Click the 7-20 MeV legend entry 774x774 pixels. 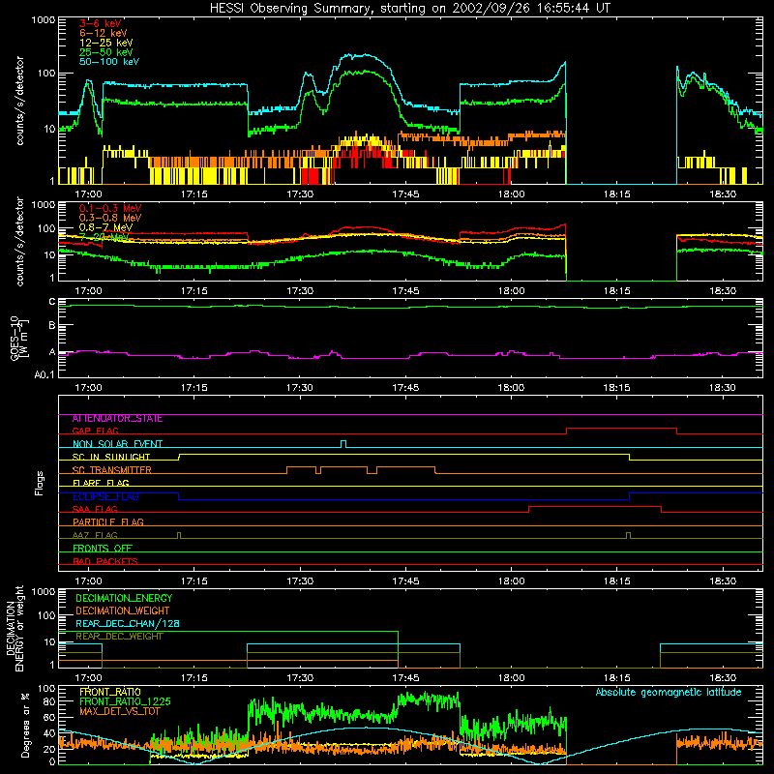[104, 237]
